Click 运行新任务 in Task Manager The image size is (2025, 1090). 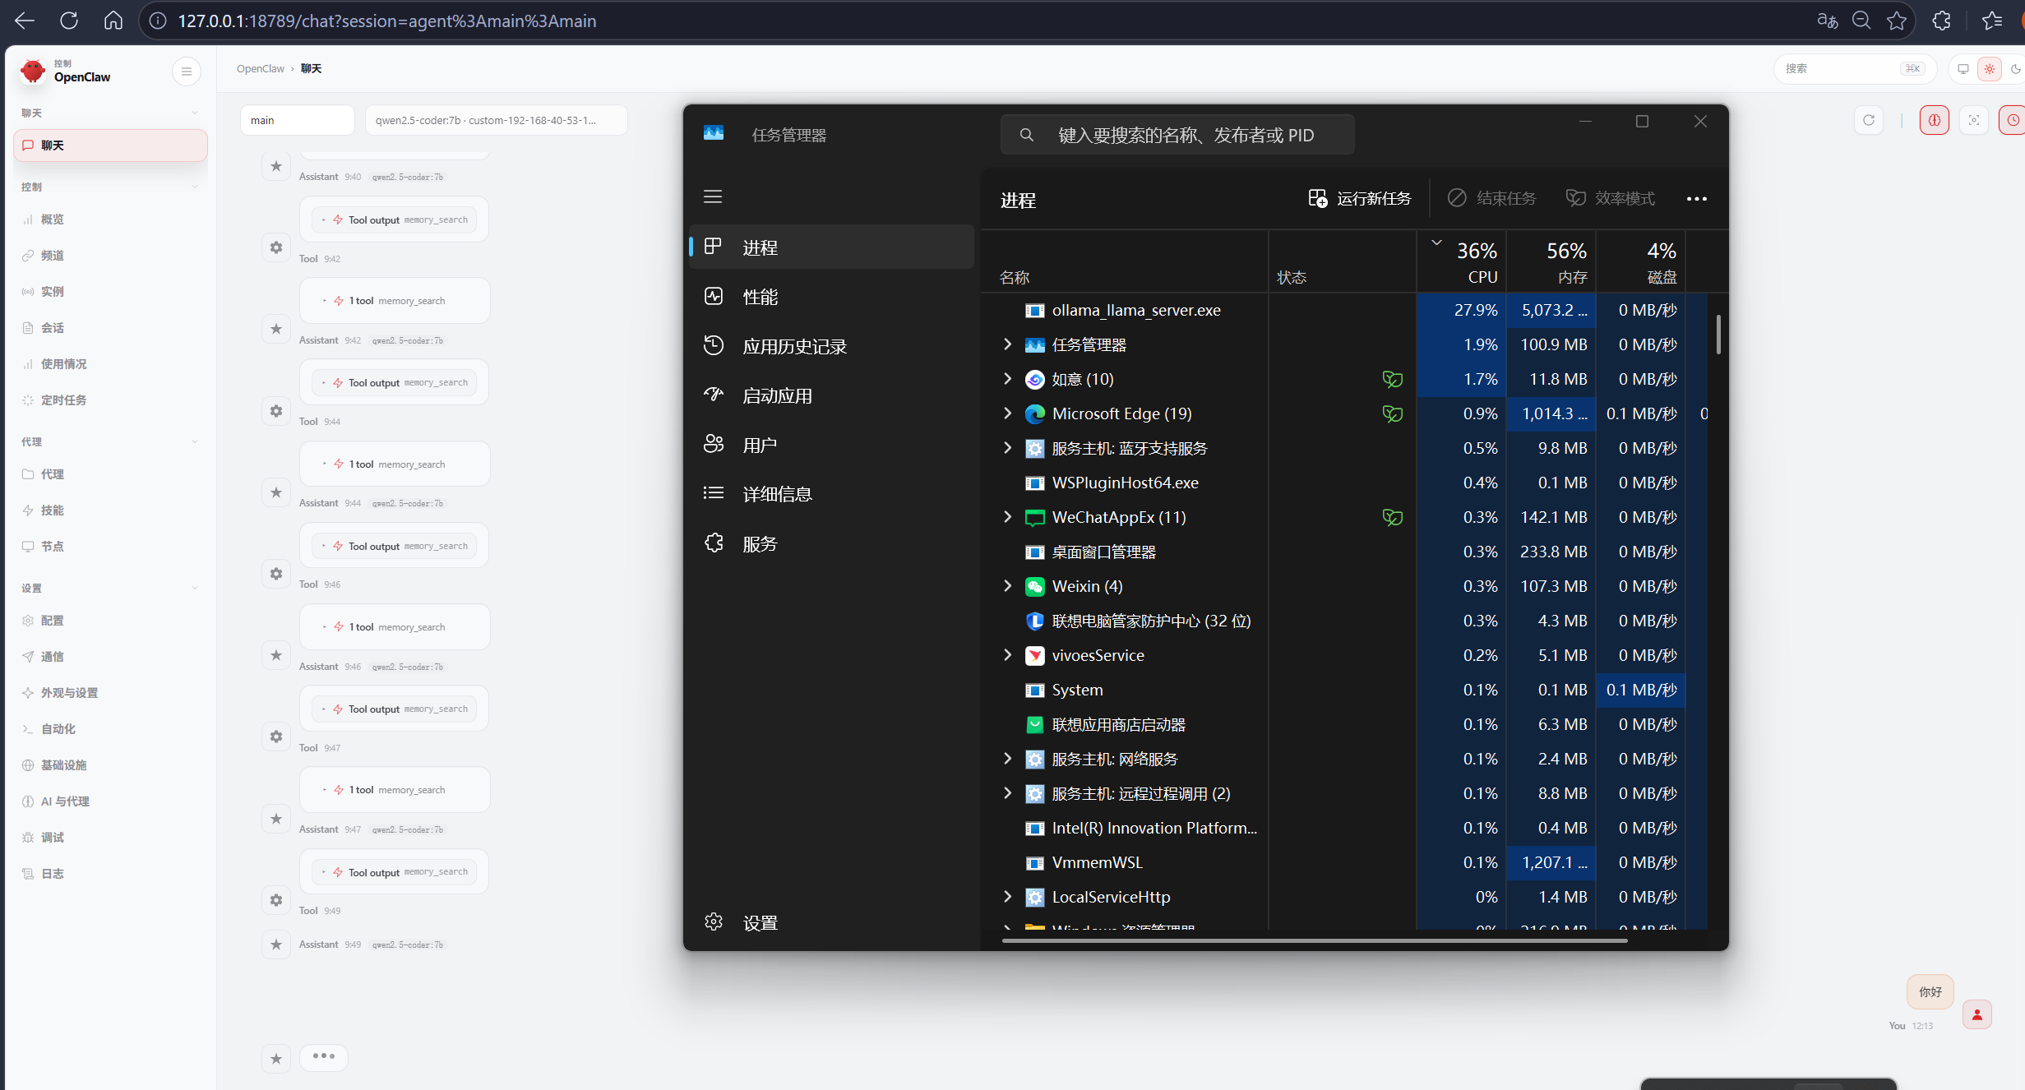point(1360,199)
